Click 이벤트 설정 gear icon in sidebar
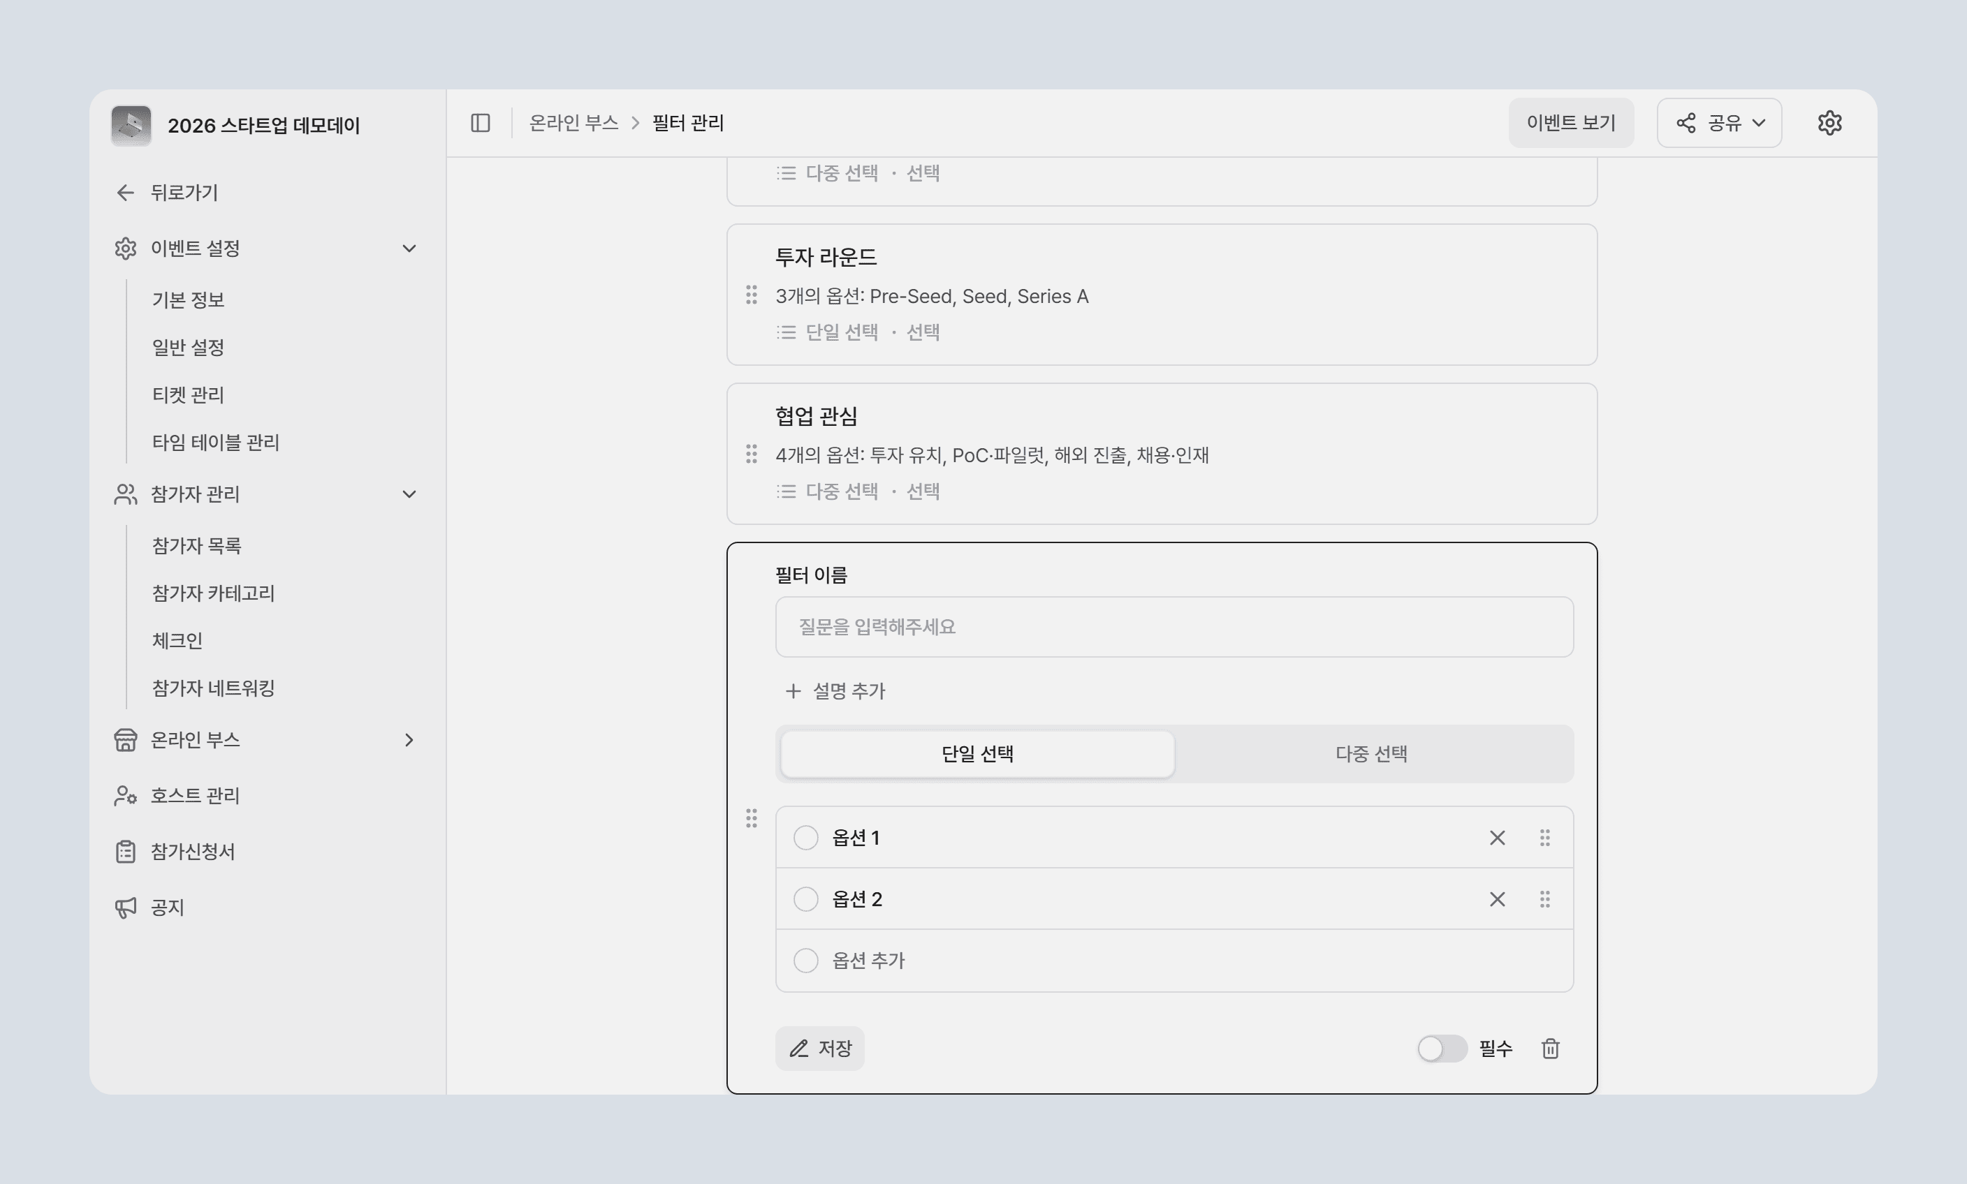1967x1184 pixels. [125, 248]
